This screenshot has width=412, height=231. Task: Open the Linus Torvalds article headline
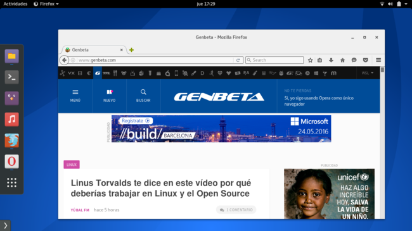pyautogui.click(x=161, y=188)
